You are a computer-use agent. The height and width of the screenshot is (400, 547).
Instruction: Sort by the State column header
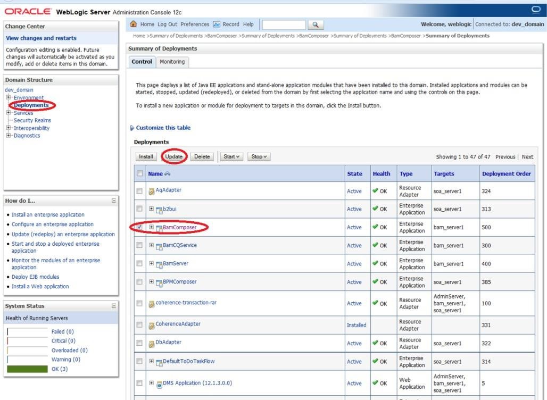[354, 174]
